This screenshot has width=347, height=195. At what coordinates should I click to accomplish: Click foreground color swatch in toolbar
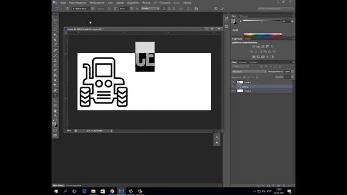coord(54,124)
